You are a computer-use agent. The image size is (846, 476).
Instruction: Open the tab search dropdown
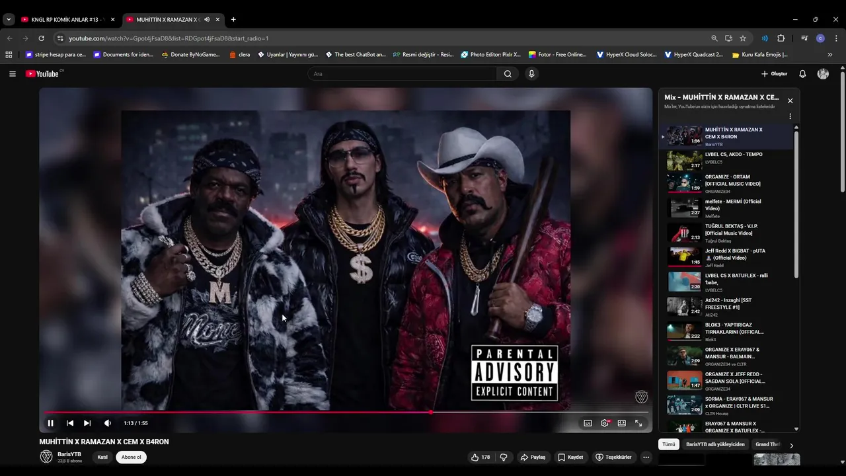pyautogui.click(x=8, y=19)
